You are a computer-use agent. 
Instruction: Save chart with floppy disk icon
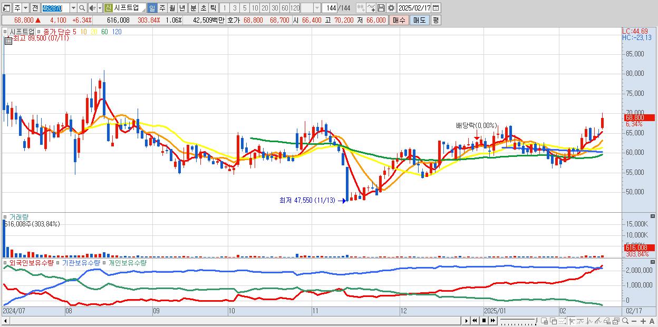381,8
